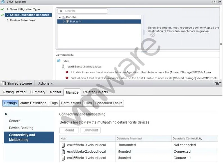Viewport: 223px width, 163px height.
Task: Open the Related Objects tab
Action: pos(95,92)
